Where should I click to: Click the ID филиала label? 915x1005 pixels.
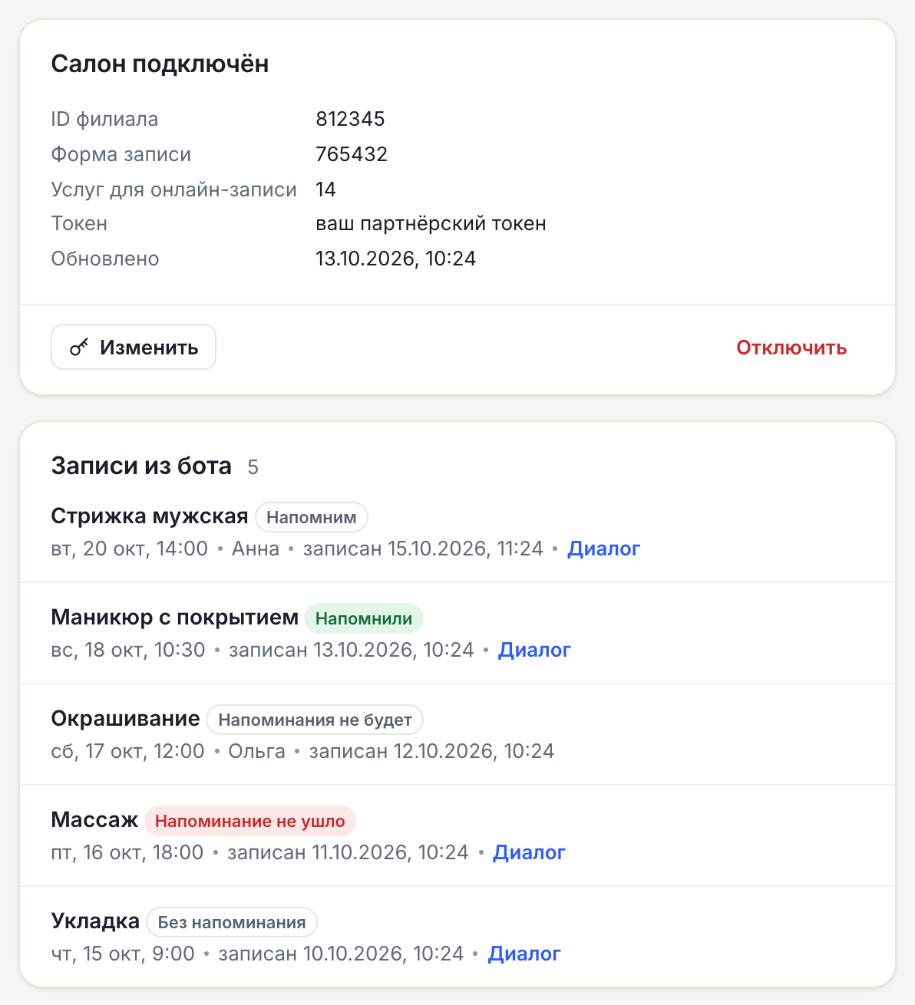point(104,119)
